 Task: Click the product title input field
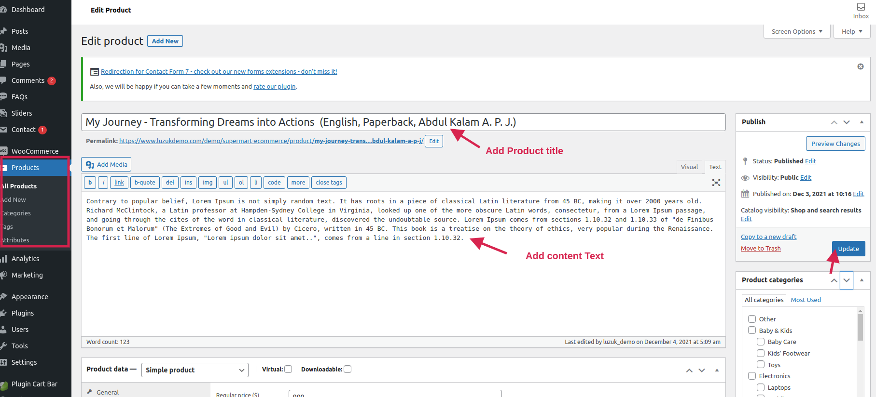pos(403,122)
